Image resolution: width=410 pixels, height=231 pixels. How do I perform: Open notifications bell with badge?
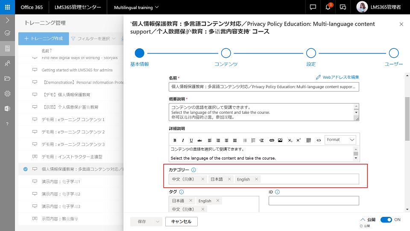tap(328, 7)
